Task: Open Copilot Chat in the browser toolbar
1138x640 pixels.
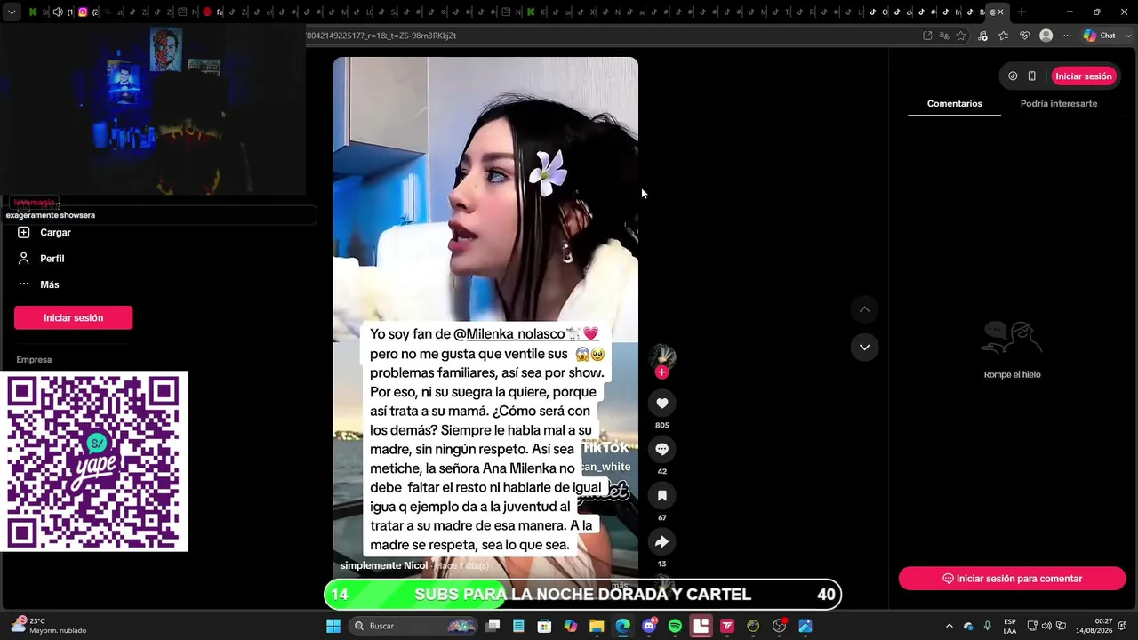Action: [1100, 36]
